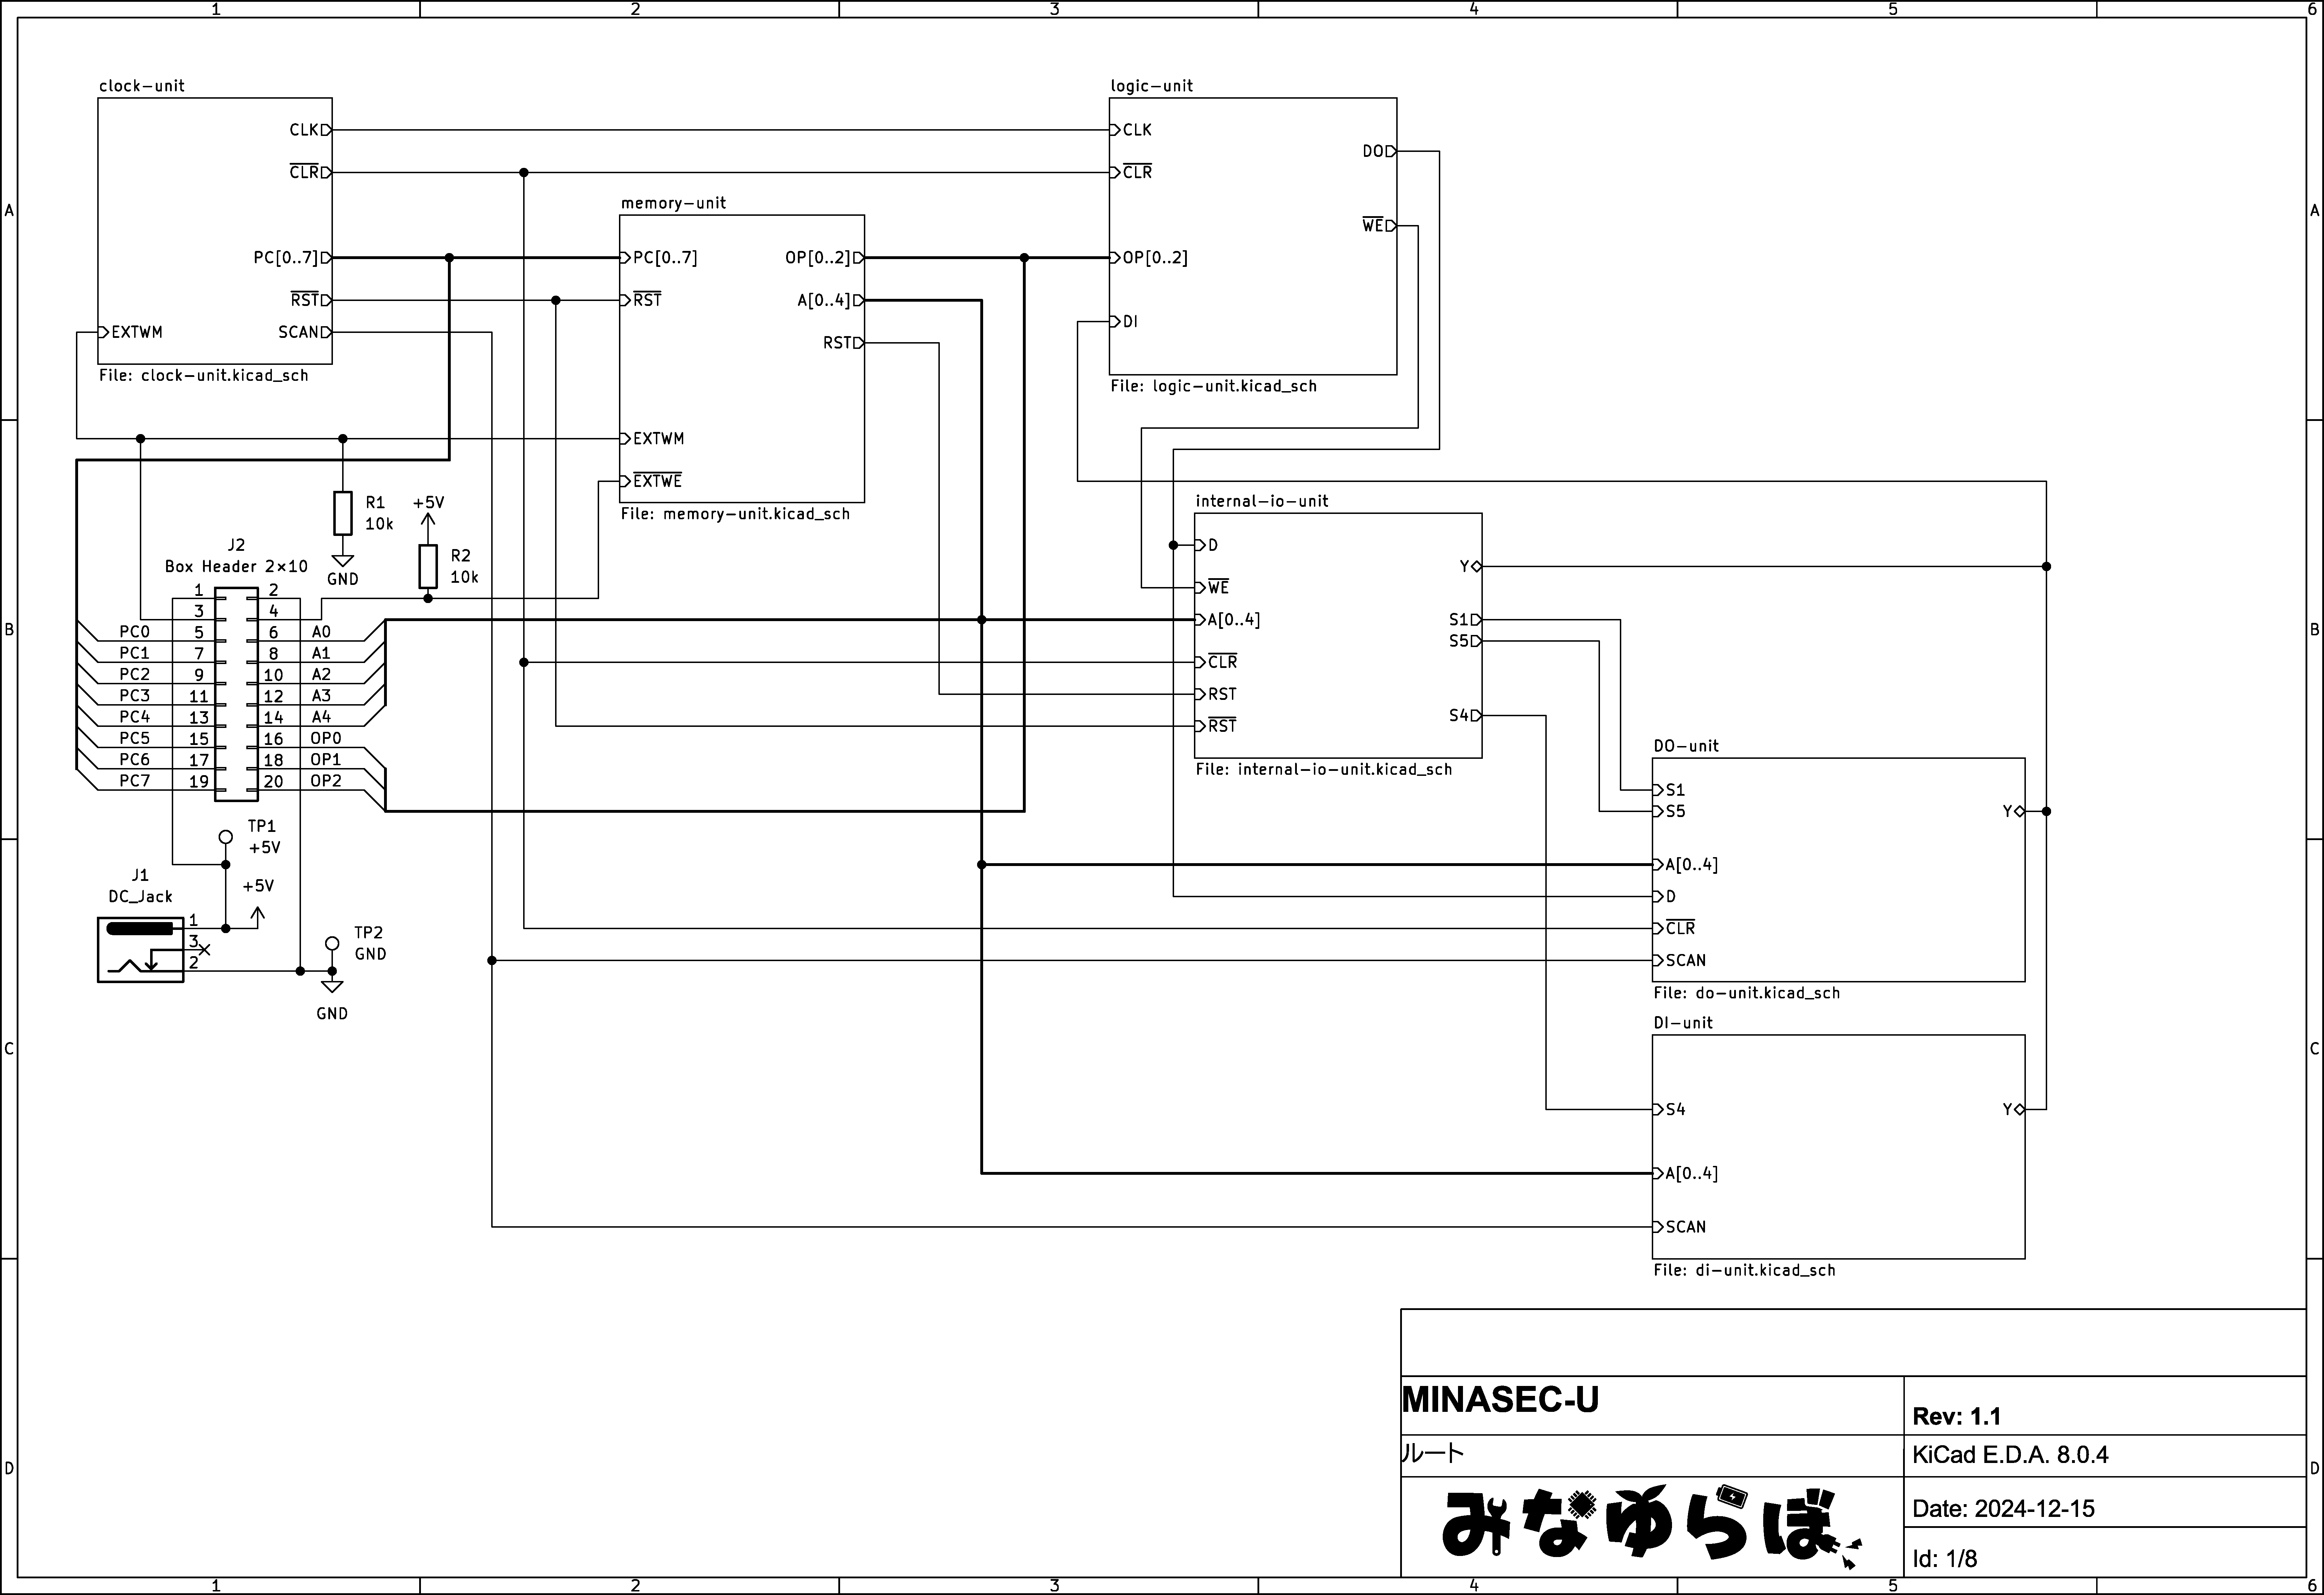Select the CLK pin on logic-unit
Image resolution: width=2324 pixels, height=1595 pixels.
pos(1131,130)
